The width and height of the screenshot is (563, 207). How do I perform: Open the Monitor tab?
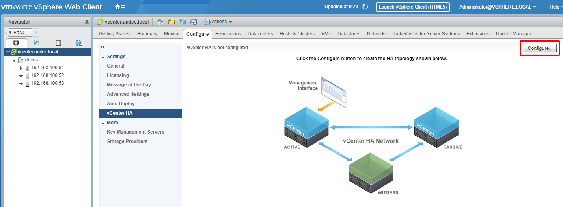pos(172,34)
